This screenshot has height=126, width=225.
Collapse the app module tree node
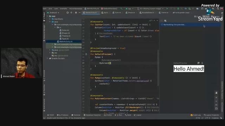(x=47, y=16)
